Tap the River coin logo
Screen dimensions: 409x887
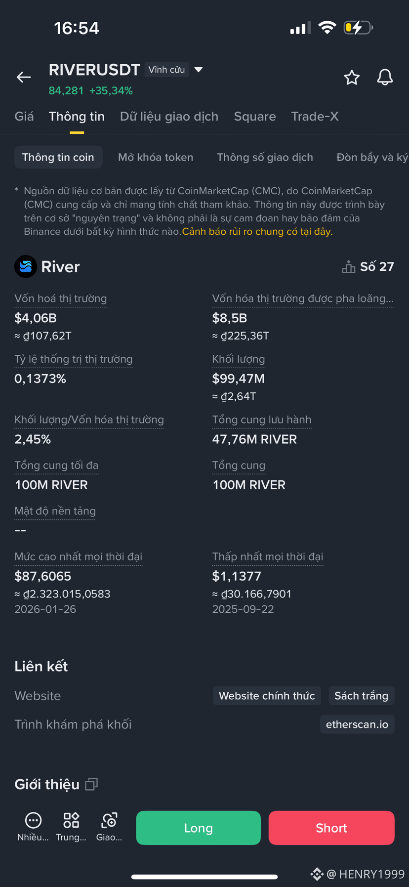(x=26, y=266)
